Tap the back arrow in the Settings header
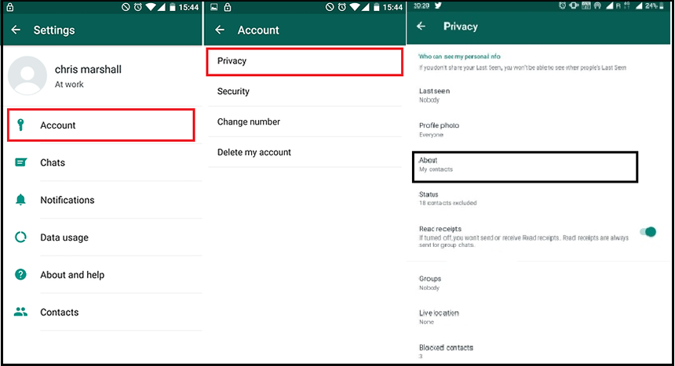Viewport: 675px width, 366px height. click(16, 30)
